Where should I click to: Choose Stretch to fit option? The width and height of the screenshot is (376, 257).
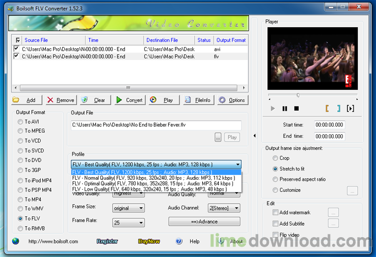click(x=288, y=169)
